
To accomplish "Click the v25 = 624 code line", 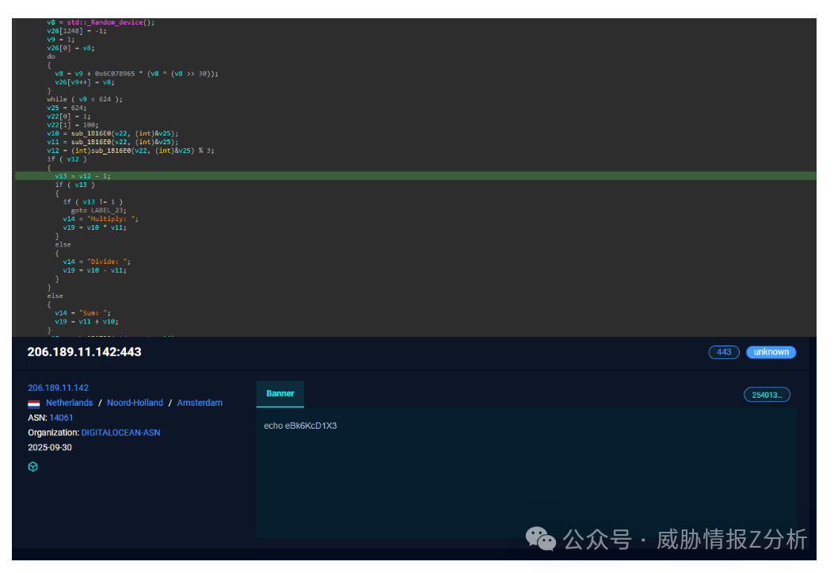I will (67, 108).
